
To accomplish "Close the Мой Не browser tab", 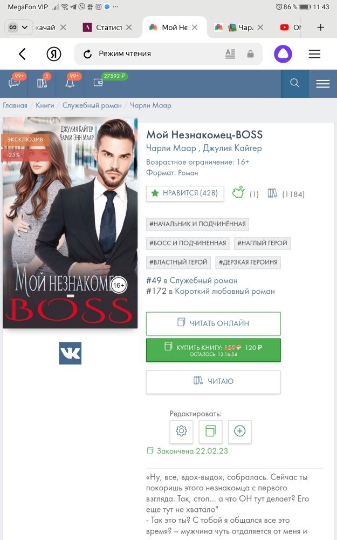I will pyautogui.click(x=195, y=27).
